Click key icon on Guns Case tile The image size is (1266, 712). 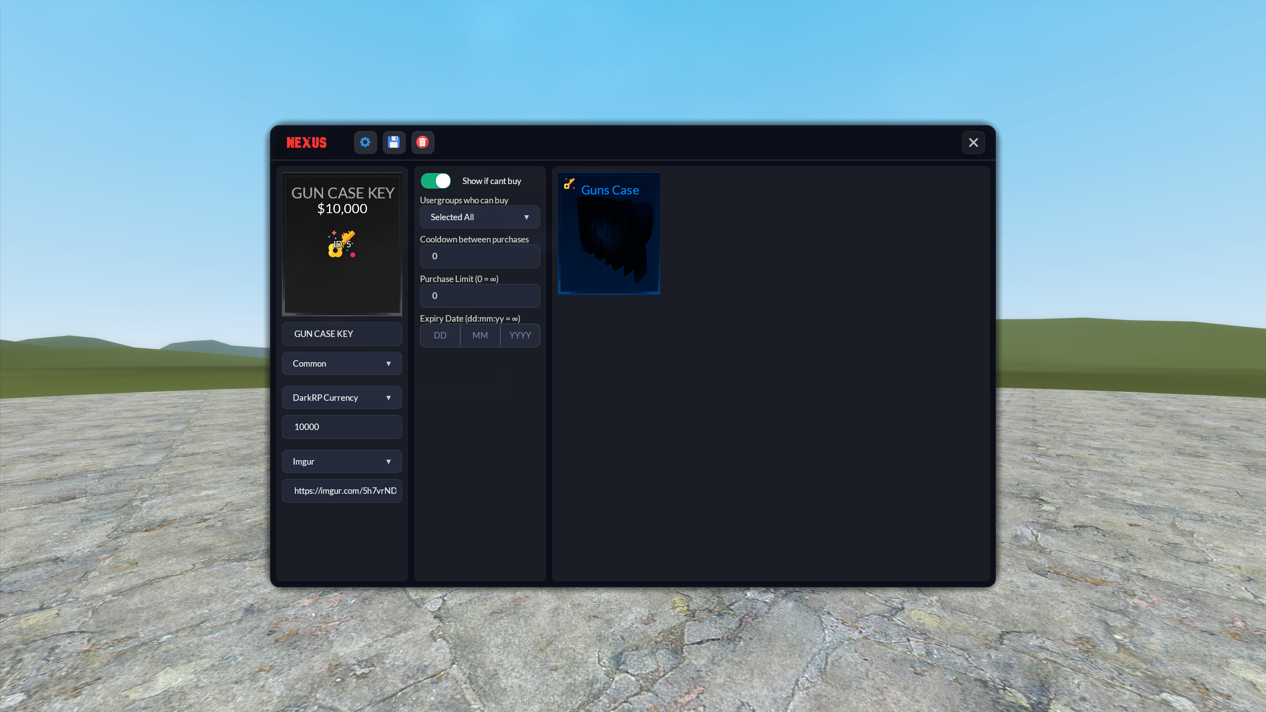(569, 184)
